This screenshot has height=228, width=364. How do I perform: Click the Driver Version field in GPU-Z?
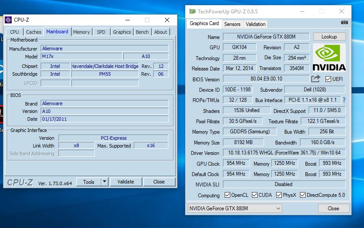click(284, 153)
